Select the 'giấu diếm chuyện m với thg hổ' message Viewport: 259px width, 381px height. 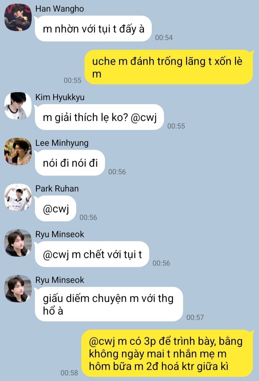coord(109,304)
